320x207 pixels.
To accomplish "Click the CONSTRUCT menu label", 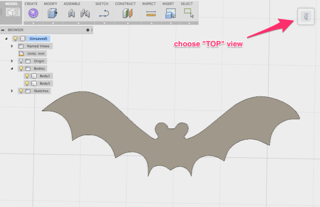I will pyautogui.click(x=125, y=4).
